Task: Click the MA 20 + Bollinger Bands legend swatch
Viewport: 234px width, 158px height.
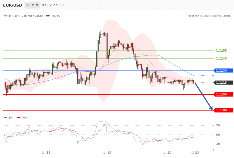Action: click(6, 16)
